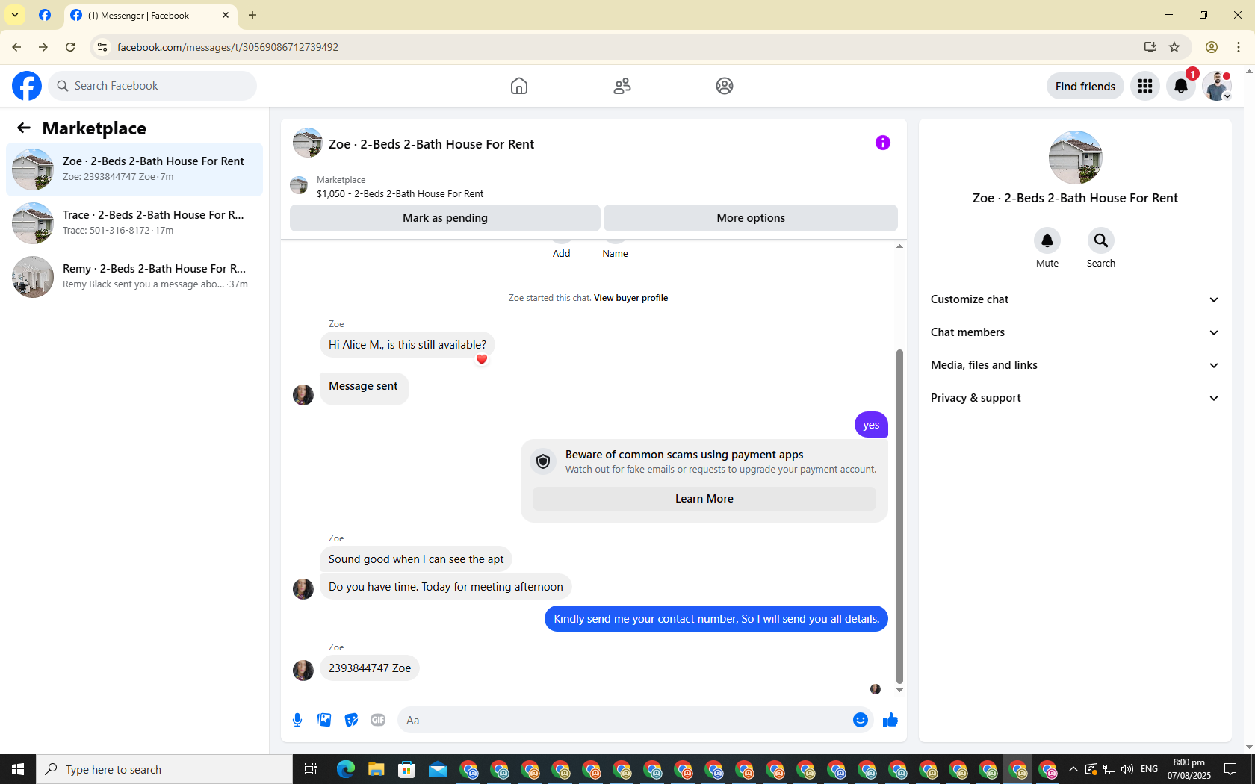Open the tab search dropdown
1255x784 pixels.
point(15,15)
